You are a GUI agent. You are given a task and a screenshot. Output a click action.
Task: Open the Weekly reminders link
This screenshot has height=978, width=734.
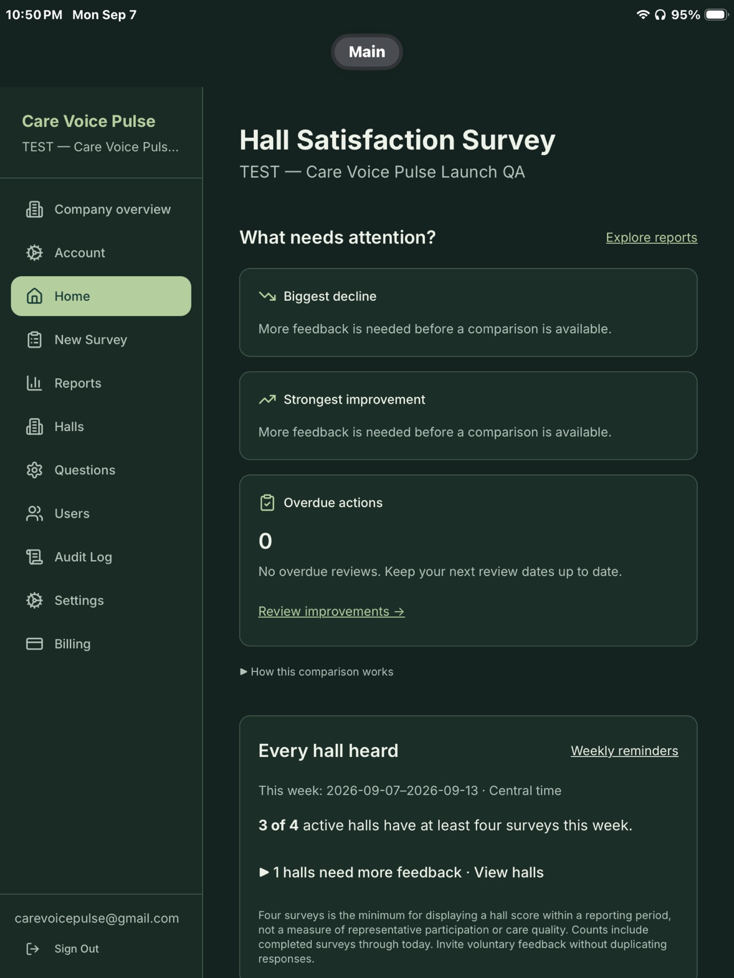point(624,751)
